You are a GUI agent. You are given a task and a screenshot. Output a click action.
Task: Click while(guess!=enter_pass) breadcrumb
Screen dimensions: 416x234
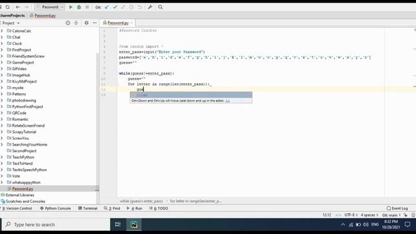coord(141,201)
